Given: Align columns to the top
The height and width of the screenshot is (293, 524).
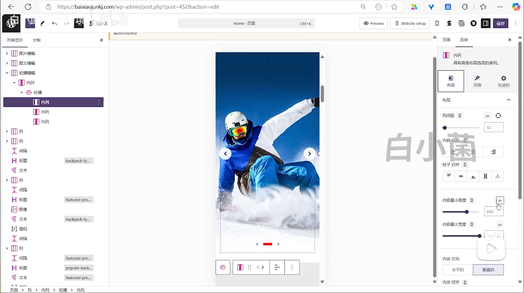Looking at the screenshot, I should 449,176.
